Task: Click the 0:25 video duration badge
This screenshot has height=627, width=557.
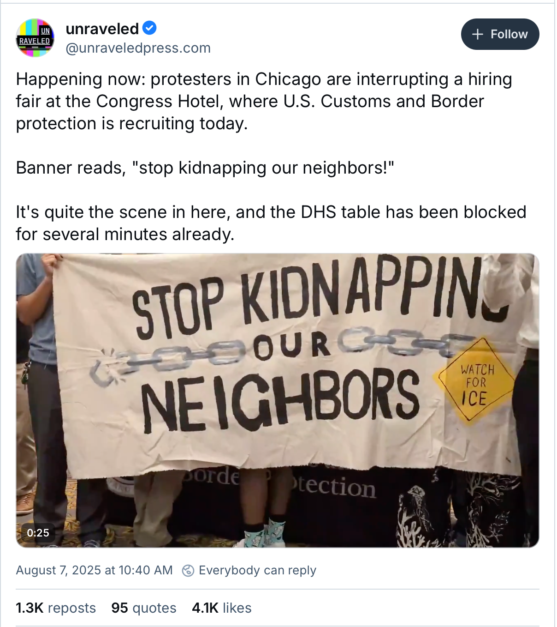Action: pyautogui.click(x=38, y=533)
